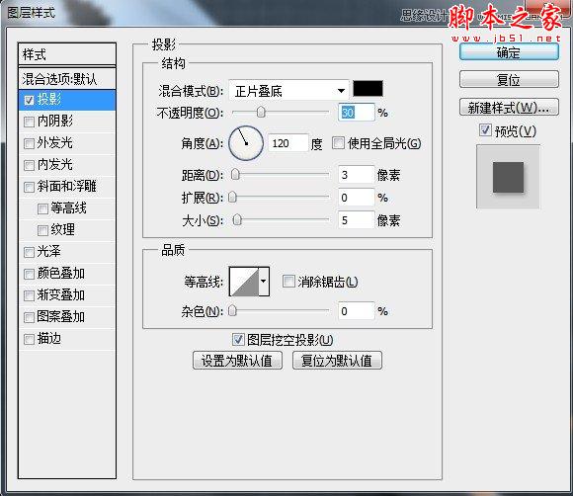The width and height of the screenshot is (573, 496).
Task: Select 混合选项:默认 in styles list
Action: click(67, 79)
